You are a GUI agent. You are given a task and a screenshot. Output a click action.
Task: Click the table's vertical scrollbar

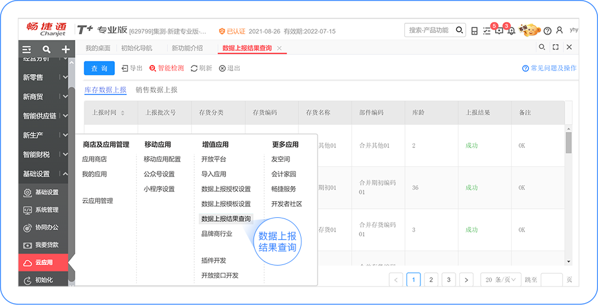(x=569, y=143)
